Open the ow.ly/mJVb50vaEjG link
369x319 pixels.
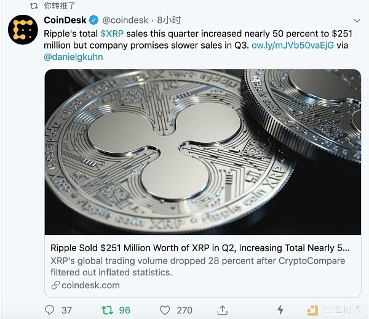coord(293,45)
